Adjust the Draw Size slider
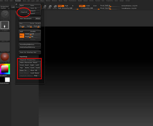Viewport: 153px width, 126px height. [x=110, y=8]
